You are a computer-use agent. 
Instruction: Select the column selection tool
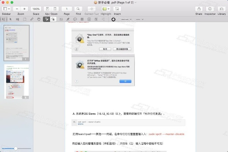tap(17, 19)
